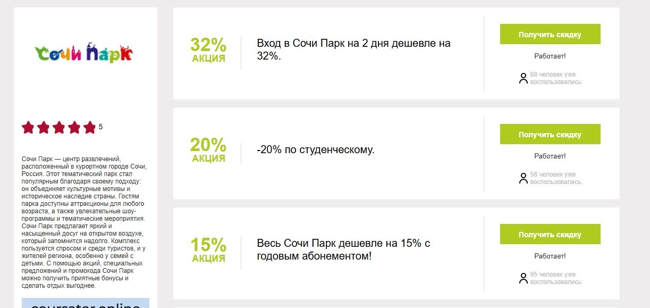Click the person icon beside "58 человек уже воспользовались"

(x=522, y=178)
